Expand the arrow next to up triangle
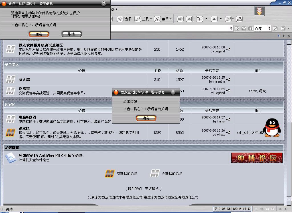 point(221,19)
